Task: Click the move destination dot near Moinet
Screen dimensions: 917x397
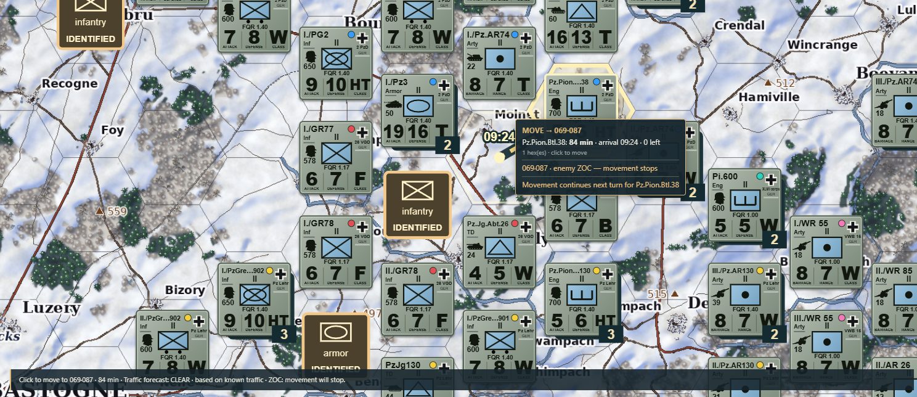Action: point(499,157)
